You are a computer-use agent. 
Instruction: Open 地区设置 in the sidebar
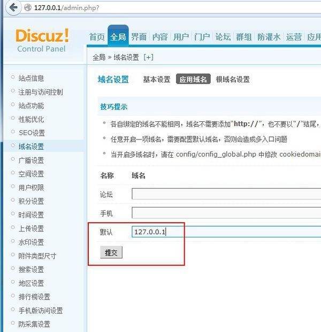pos(31,283)
